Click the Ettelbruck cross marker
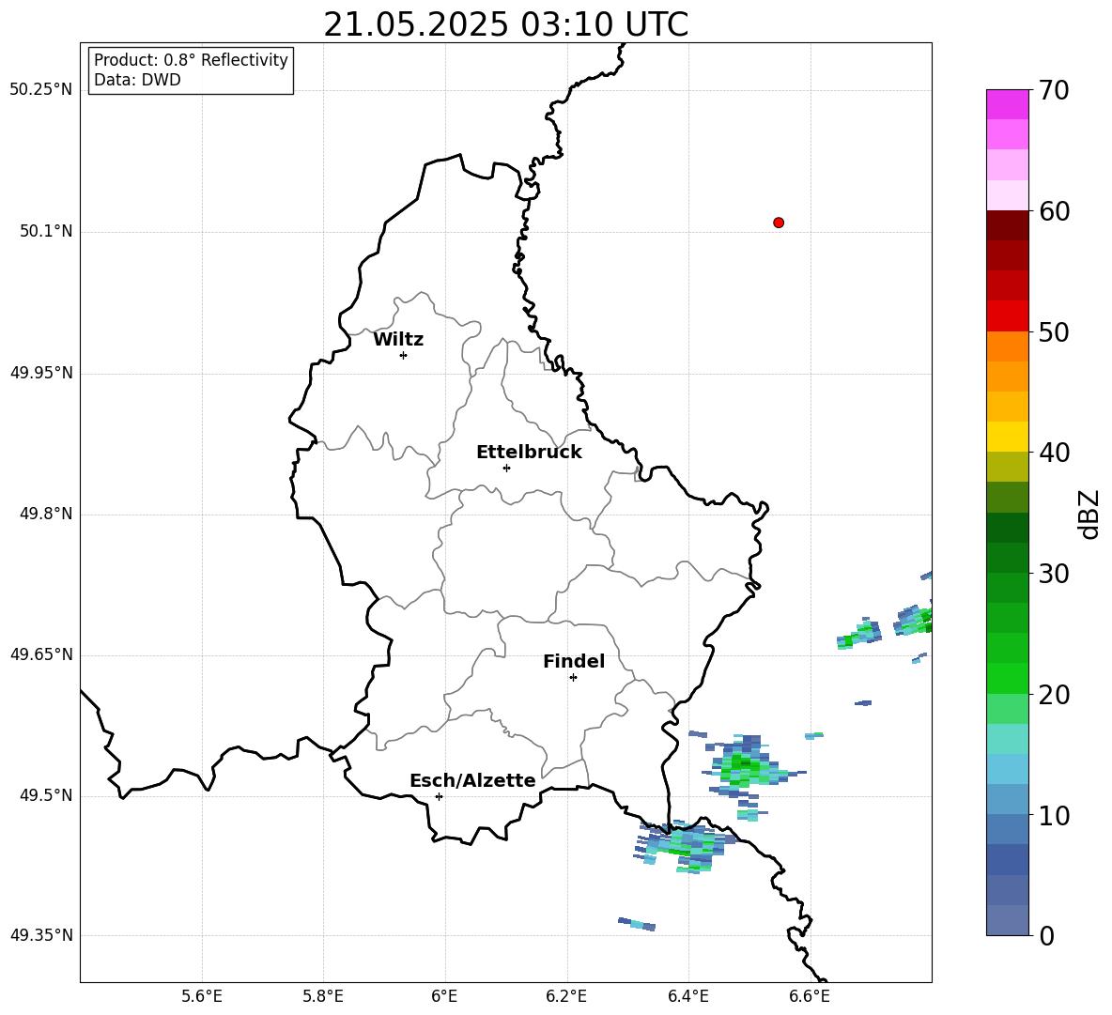The width and height of the screenshot is (1112, 1015). (x=506, y=468)
